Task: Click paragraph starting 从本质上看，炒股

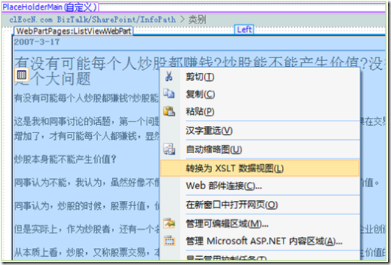Action: (x=87, y=252)
